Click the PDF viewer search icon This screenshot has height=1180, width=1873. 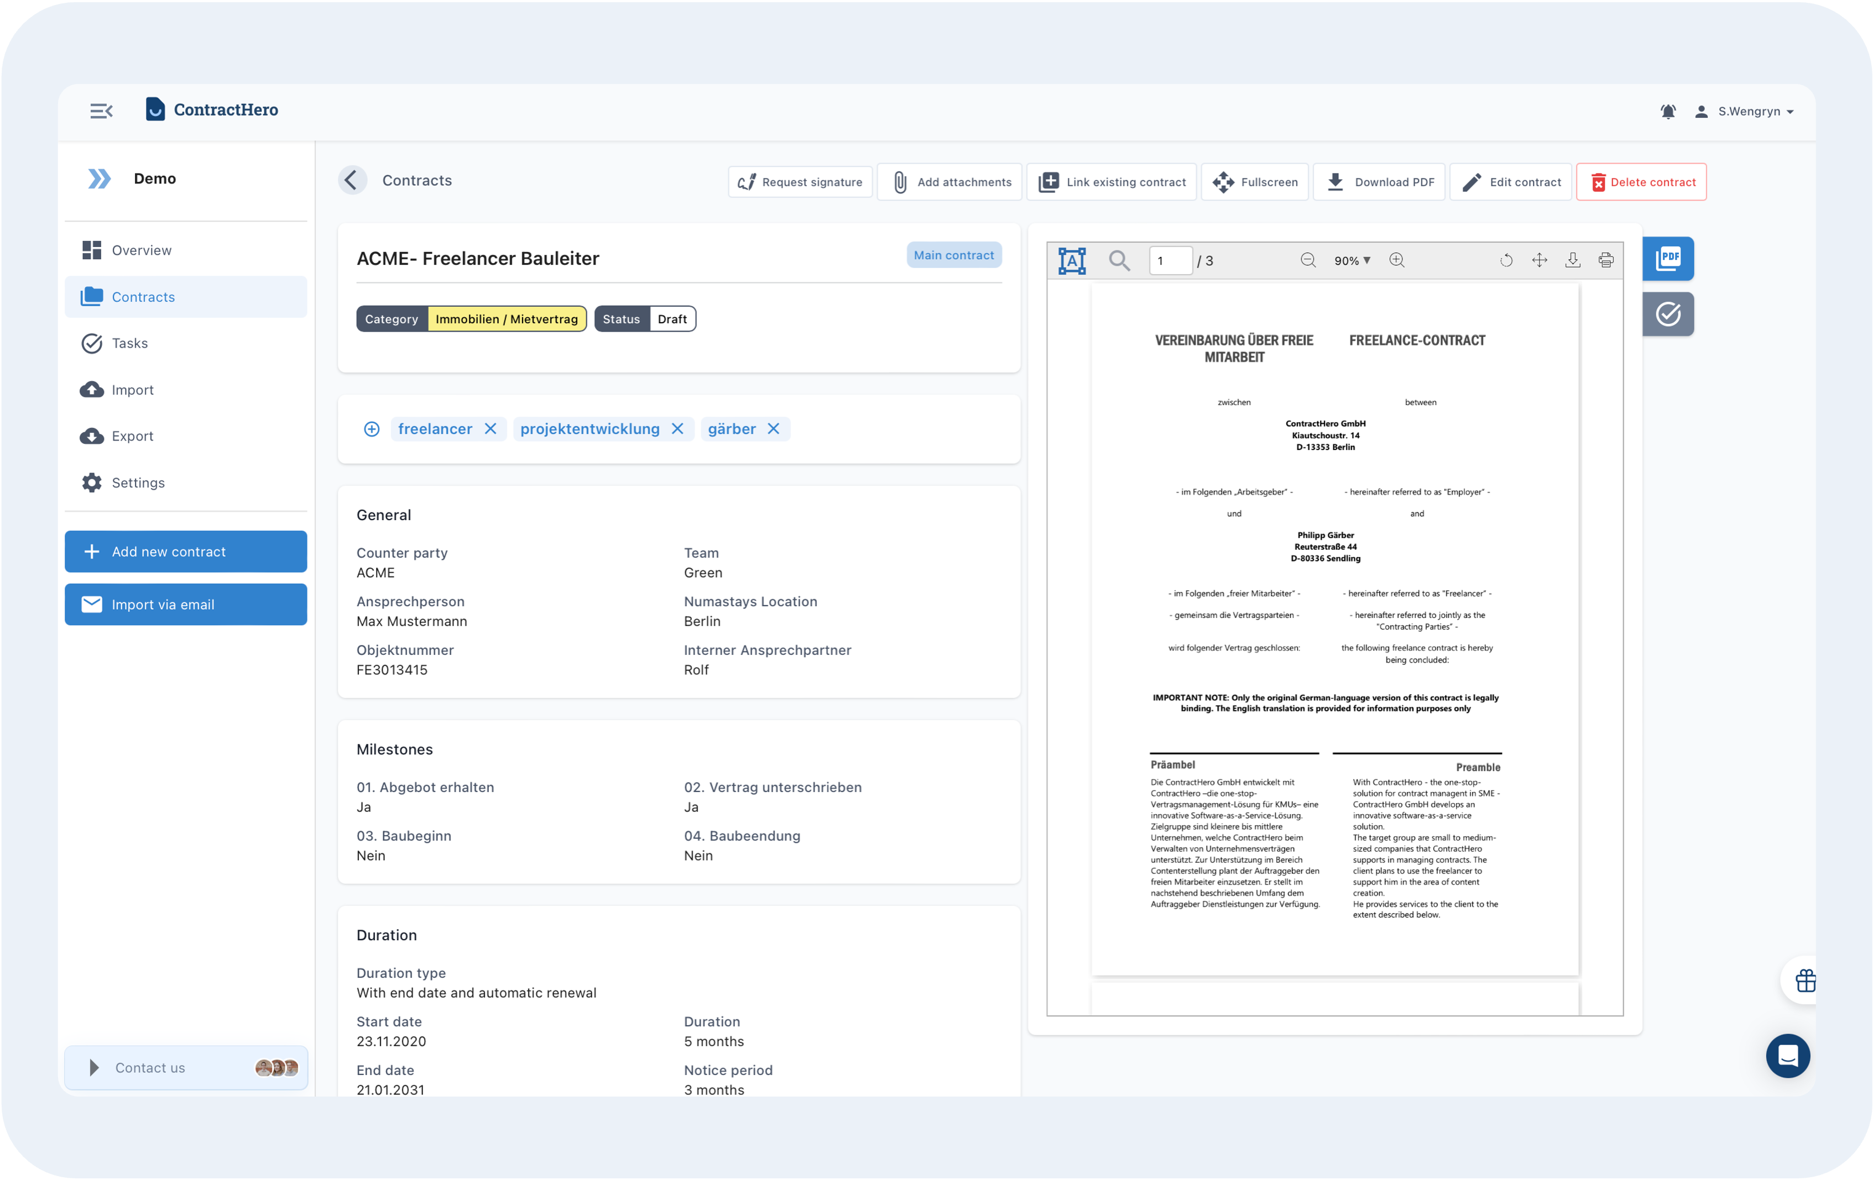[x=1119, y=260]
